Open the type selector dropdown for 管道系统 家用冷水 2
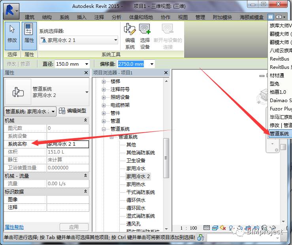 tap(87, 92)
